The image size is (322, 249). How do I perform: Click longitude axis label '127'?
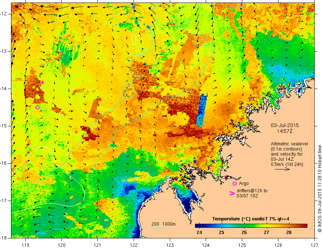click(314, 245)
